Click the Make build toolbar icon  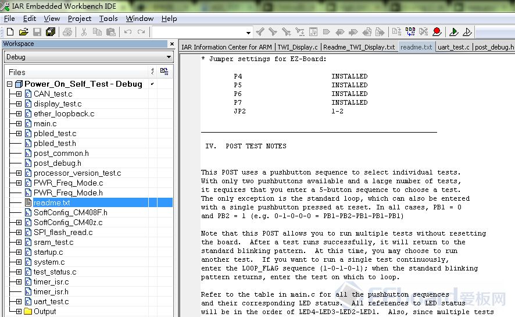[x=410, y=32]
